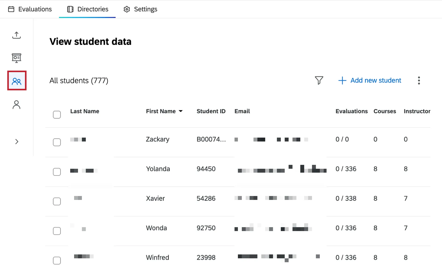Open the three-dot more options menu
The image size is (442, 270).
[419, 80]
